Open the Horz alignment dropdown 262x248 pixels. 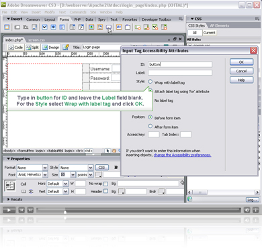pyautogui.click(x=65, y=184)
